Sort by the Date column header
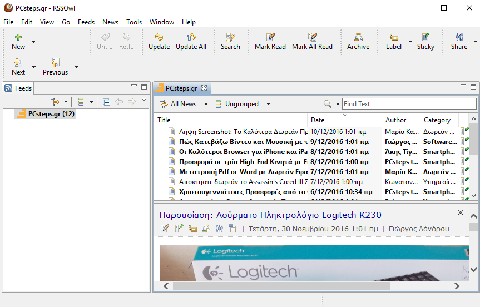Screen dimensions: 480x307 [x=345, y=120]
